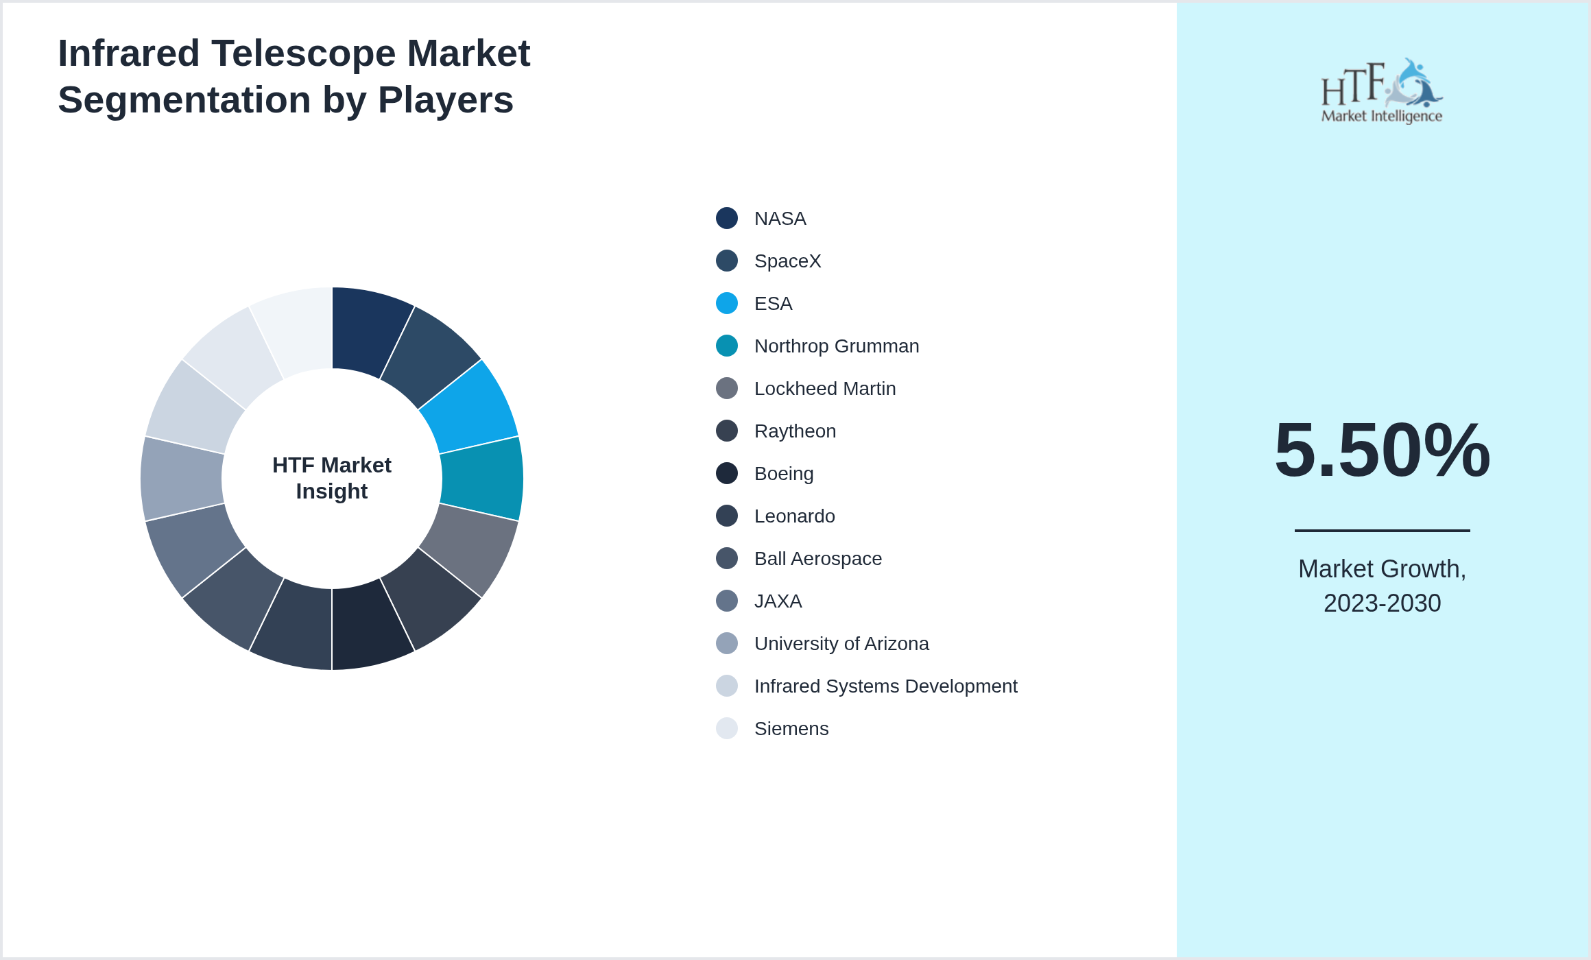Click the Boeing legend color dot
The width and height of the screenshot is (1591, 960).
[x=727, y=473]
